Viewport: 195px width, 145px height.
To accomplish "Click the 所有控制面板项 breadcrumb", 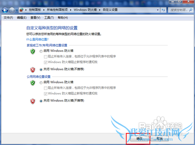I will pyautogui.click(x=57, y=10).
